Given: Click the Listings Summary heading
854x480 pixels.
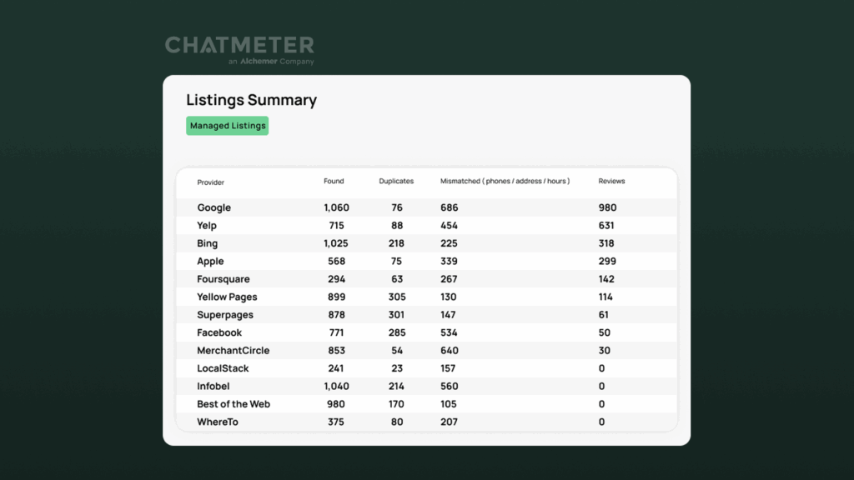Looking at the screenshot, I should 251,100.
